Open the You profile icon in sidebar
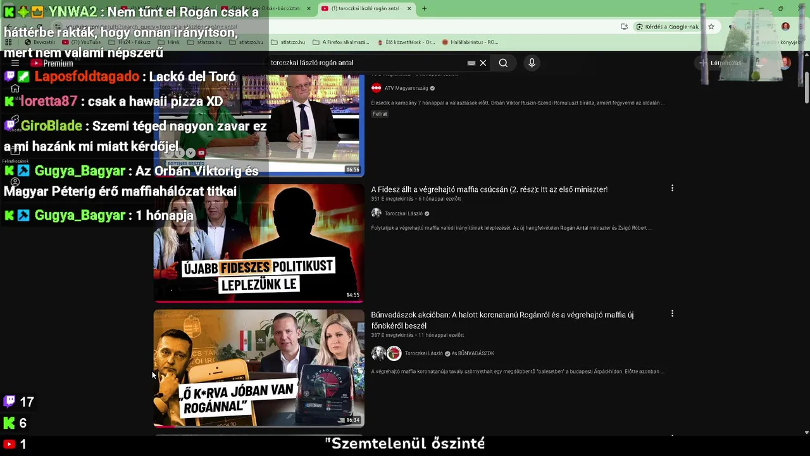This screenshot has height=456, width=810. (15, 182)
